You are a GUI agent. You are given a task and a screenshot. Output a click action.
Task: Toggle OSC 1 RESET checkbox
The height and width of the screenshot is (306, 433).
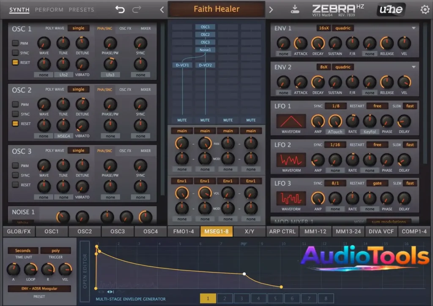tap(15, 62)
